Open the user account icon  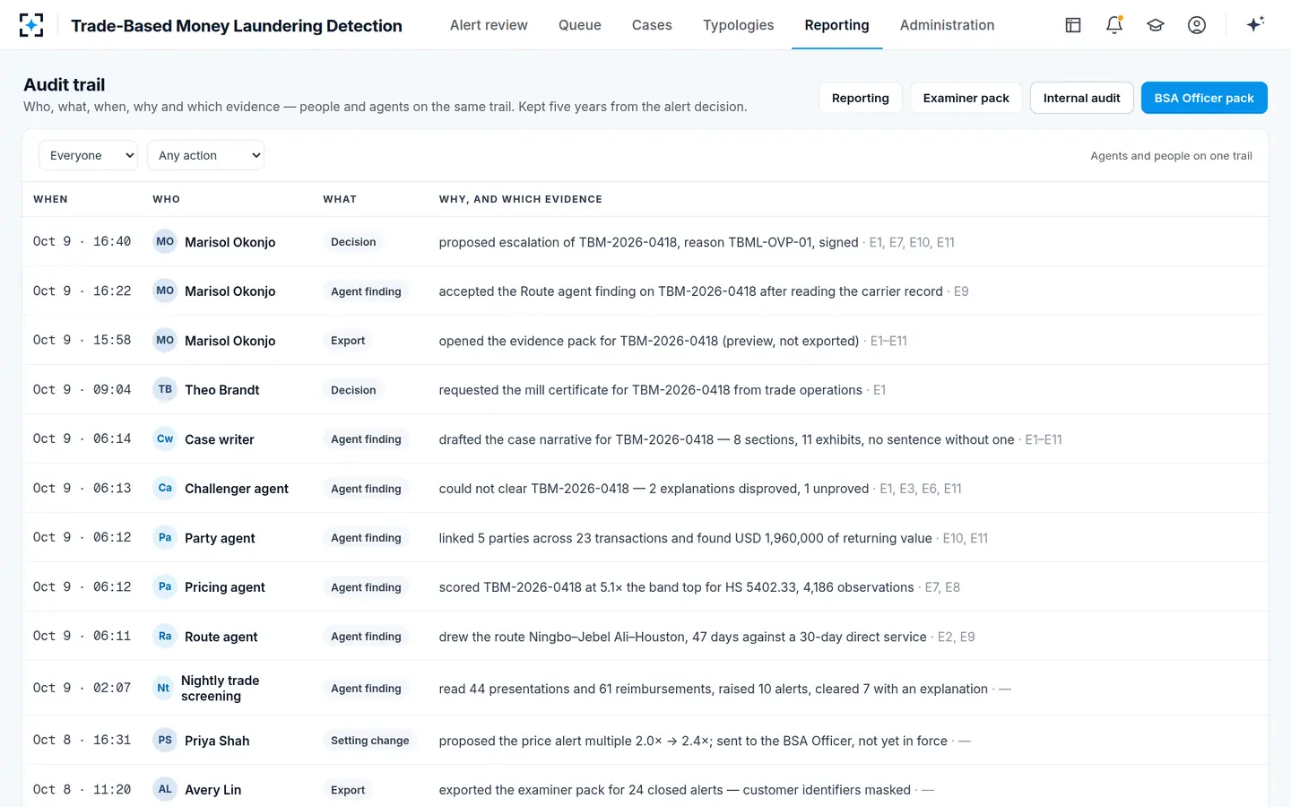[x=1197, y=25]
